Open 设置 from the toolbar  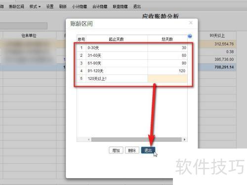click(x=50, y=6)
